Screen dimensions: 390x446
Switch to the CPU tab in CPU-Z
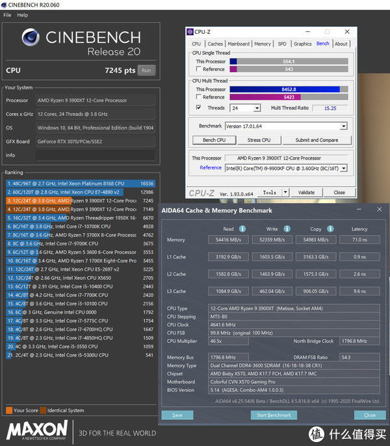point(196,44)
